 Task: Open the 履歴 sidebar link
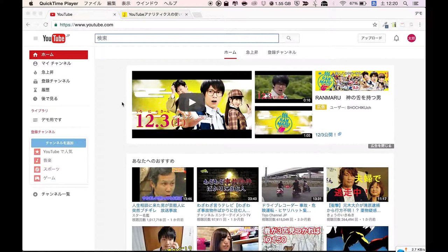pyautogui.click(x=45, y=90)
